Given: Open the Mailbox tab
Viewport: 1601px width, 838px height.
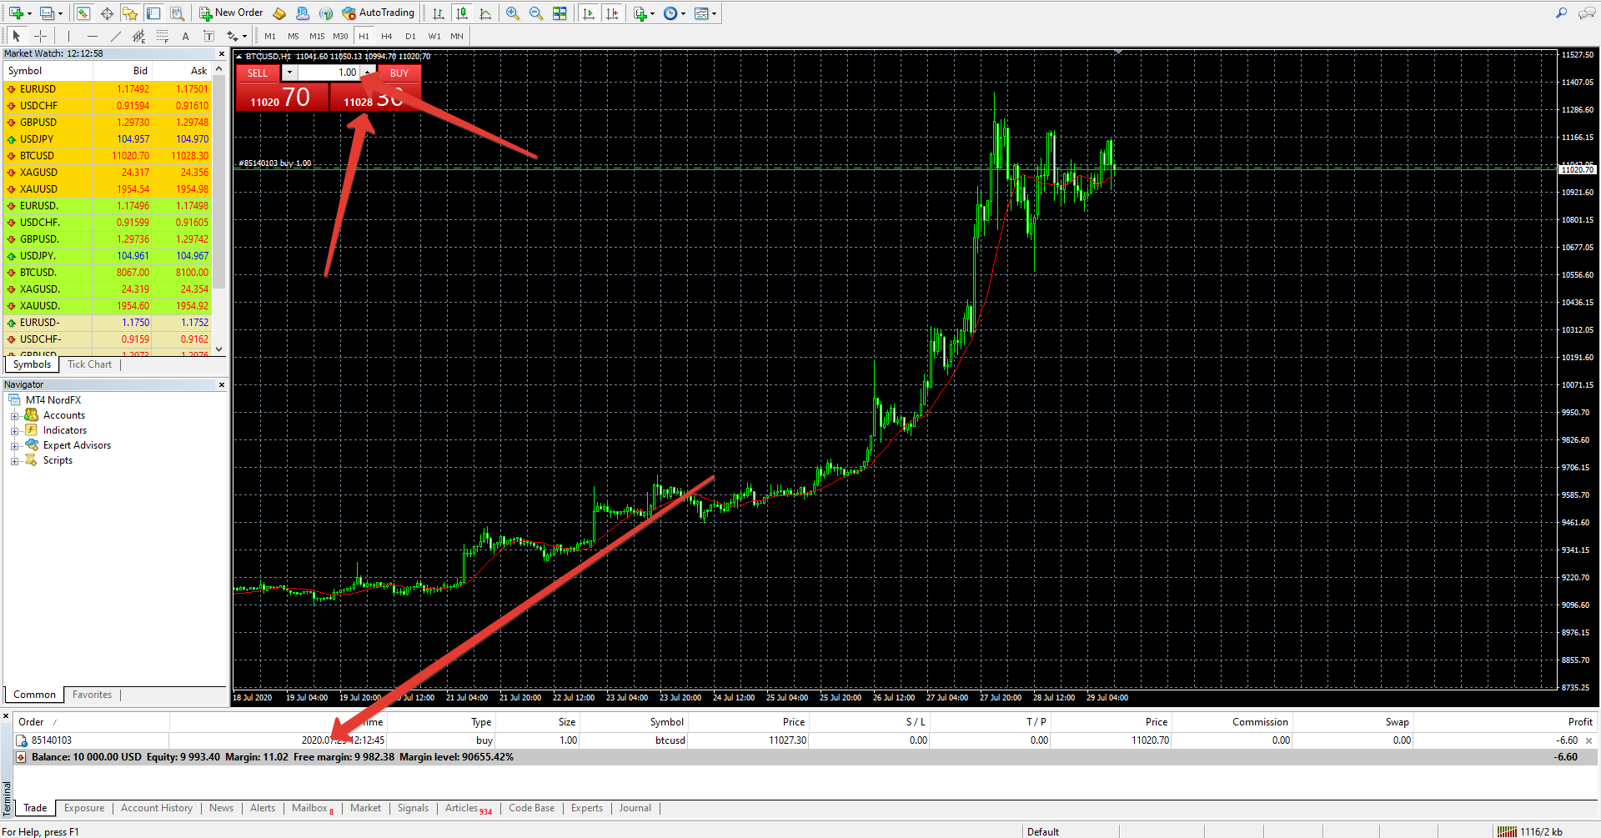Looking at the screenshot, I should pyautogui.click(x=312, y=808).
